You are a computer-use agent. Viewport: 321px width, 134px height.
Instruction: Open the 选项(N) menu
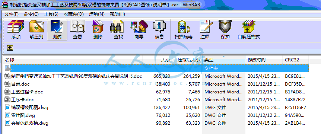[96, 14]
